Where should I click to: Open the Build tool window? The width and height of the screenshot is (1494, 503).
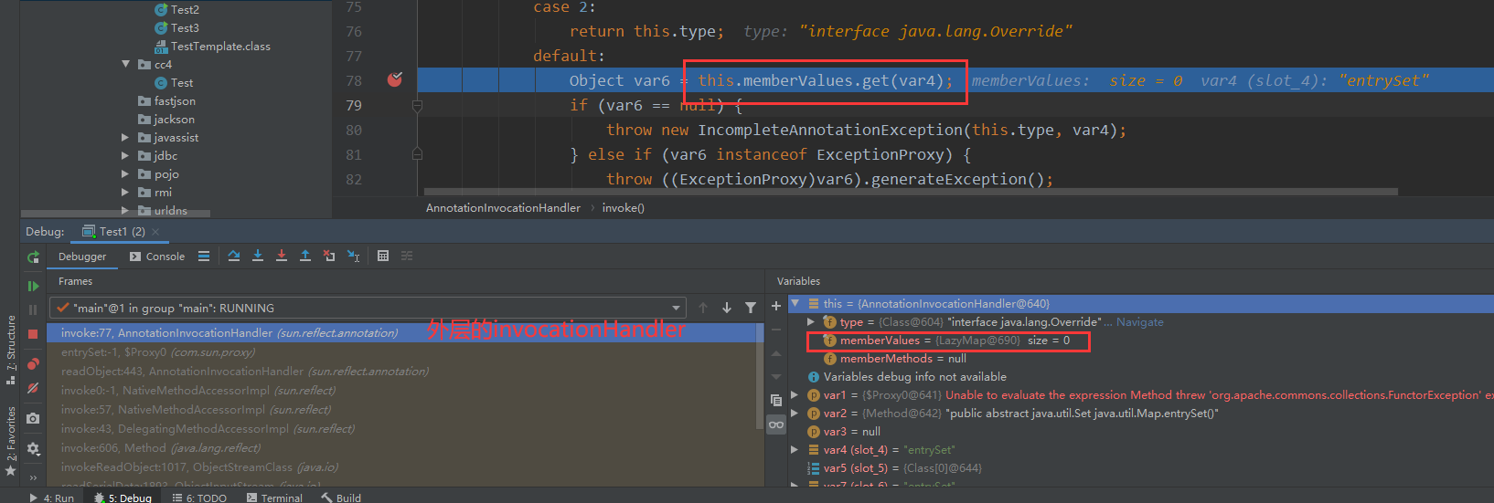tap(341, 498)
